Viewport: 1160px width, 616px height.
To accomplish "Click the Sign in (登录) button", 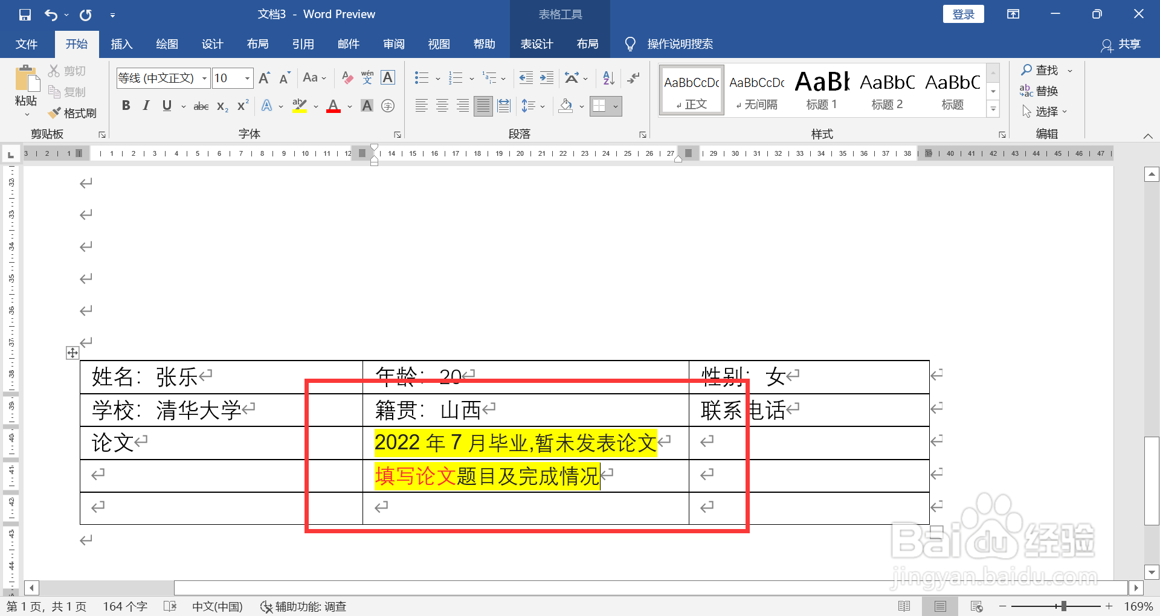I will tap(963, 14).
